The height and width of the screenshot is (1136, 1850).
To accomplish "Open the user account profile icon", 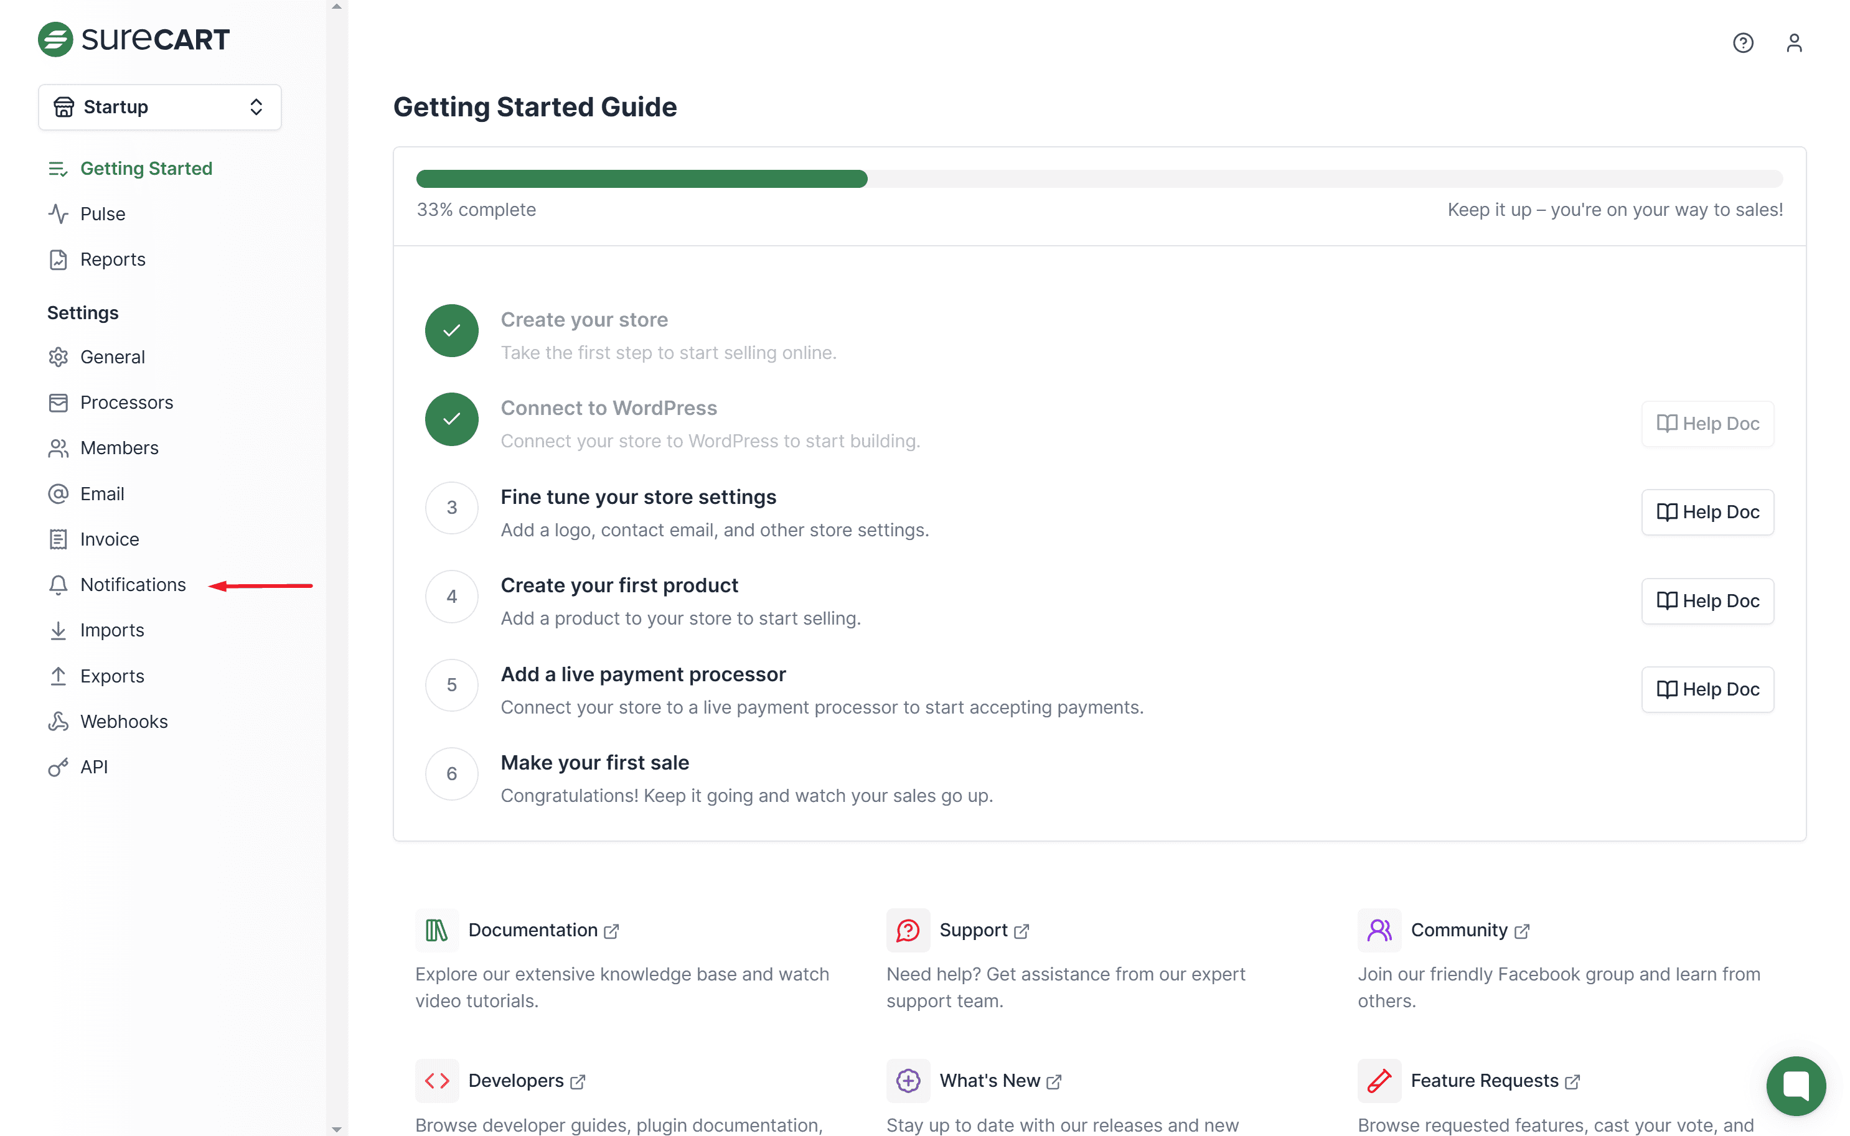I will tap(1793, 43).
